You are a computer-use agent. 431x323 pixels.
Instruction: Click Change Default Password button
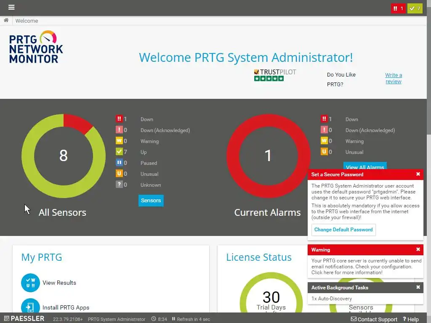tap(343, 230)
